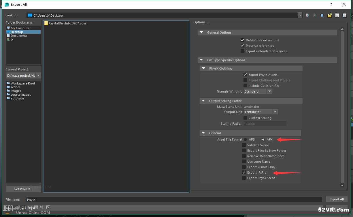Open Output Unit dropdown
353x217 pixels.
[261, 112]
